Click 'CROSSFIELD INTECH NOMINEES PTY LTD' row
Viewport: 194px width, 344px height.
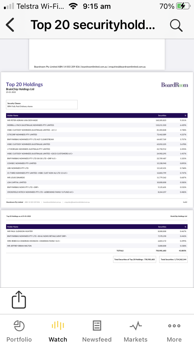click(97, 192)
